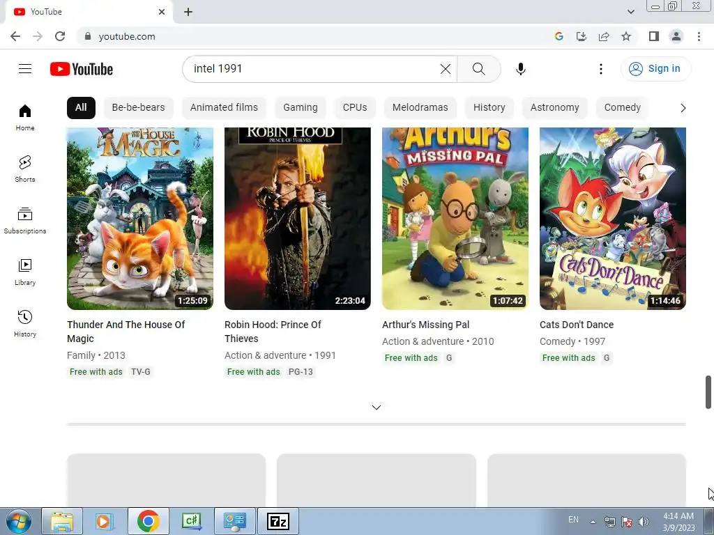Click the 4:14 AM taskbar clock
Viewport: 714px width, 535px height.
click(678, 516)
